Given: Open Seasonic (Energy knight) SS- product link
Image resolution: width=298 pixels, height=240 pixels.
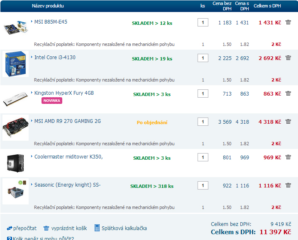Looking at the screenshot, I should click(68, 185).
